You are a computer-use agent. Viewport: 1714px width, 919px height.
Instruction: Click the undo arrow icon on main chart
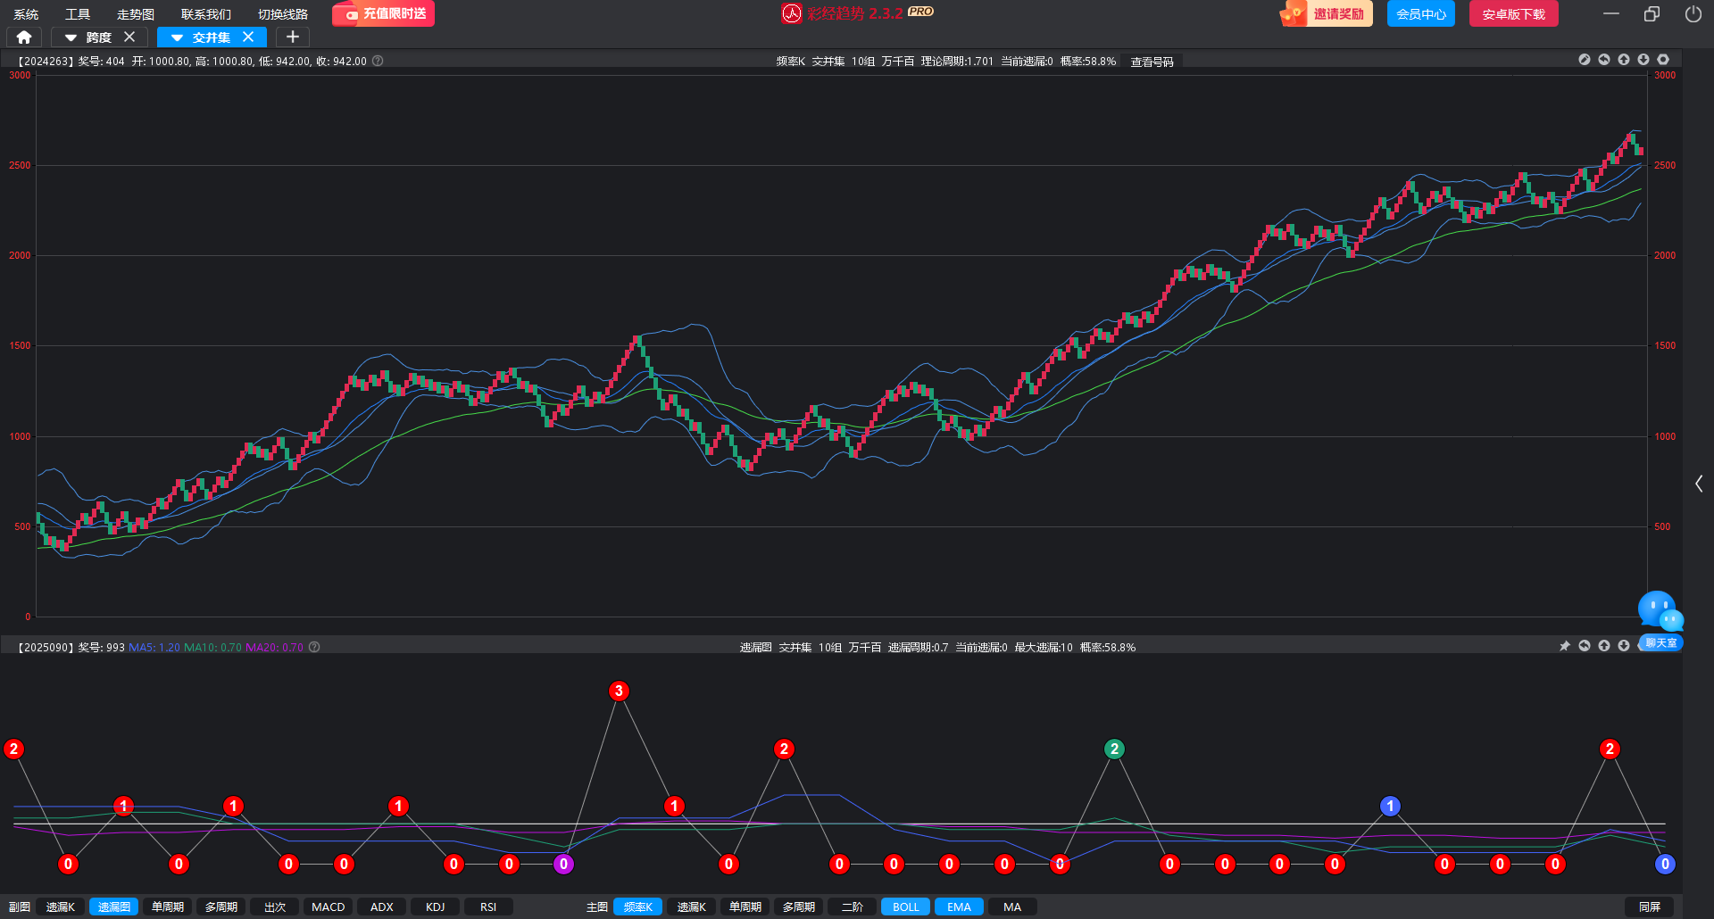click(1604, 60)
